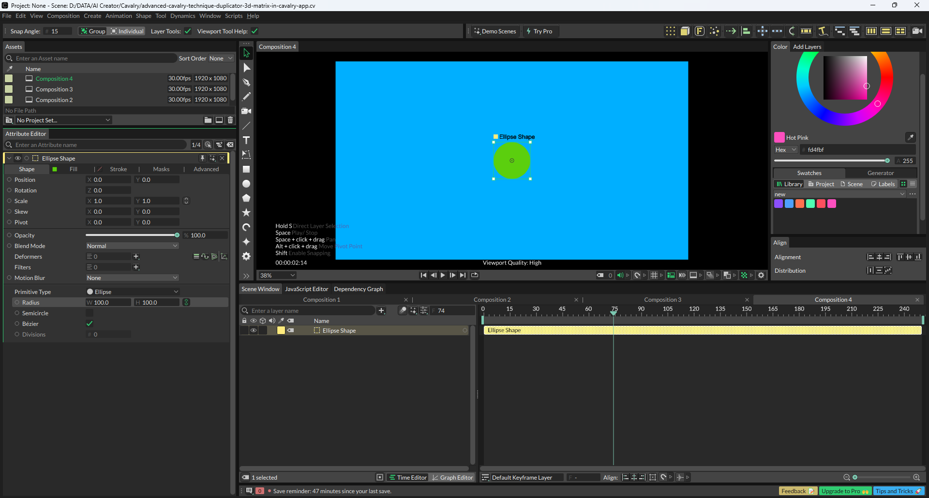Click the Demo Scenes button
Viewport: 929px width, 498px height.
495,31
